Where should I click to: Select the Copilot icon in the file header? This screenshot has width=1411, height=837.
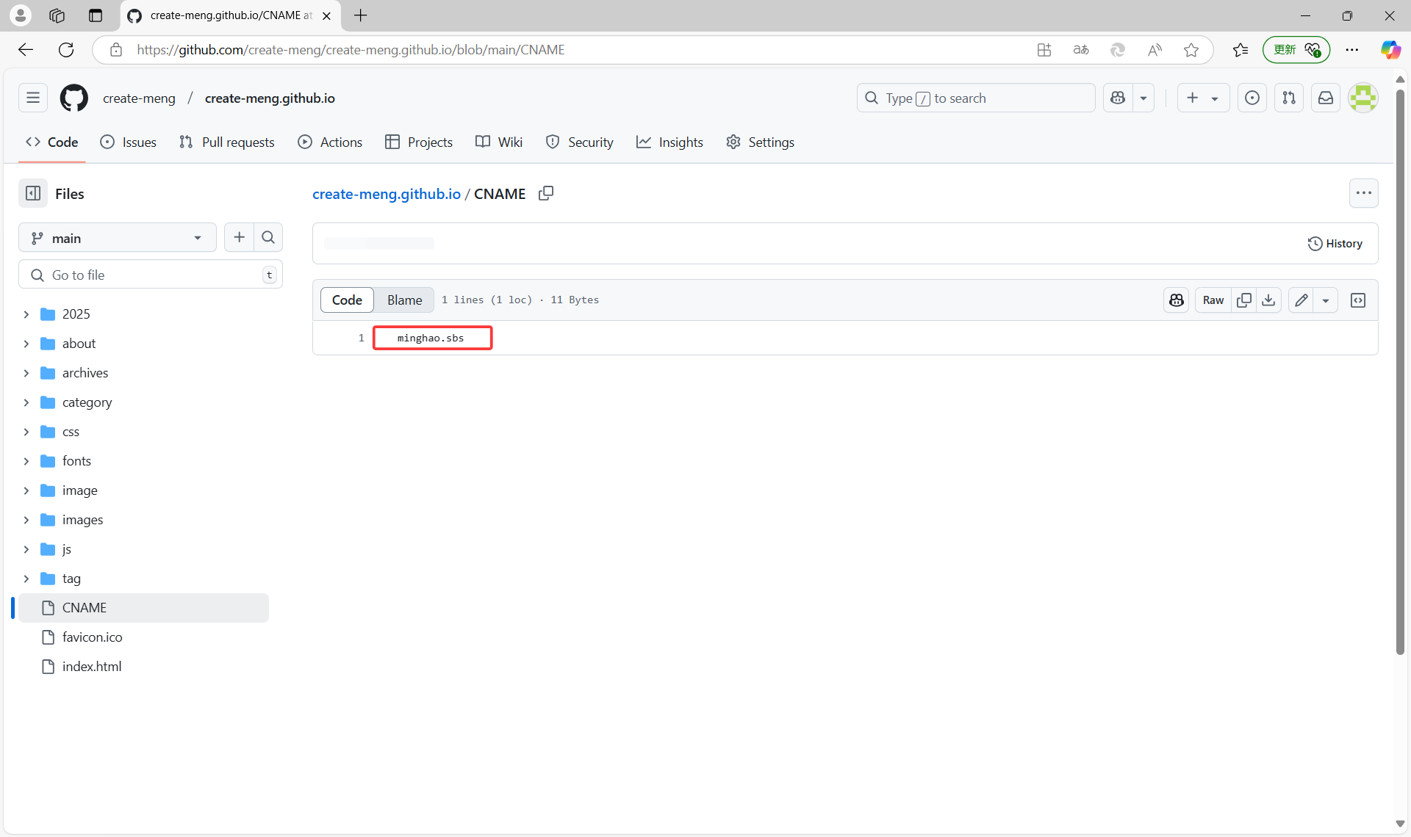[1176, 300]
